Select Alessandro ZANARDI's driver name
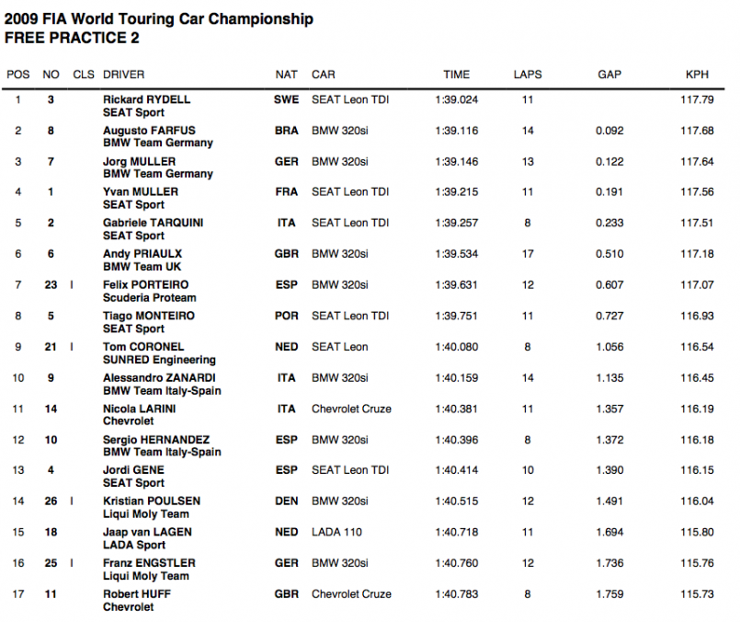740x622 pixels. 158,377
